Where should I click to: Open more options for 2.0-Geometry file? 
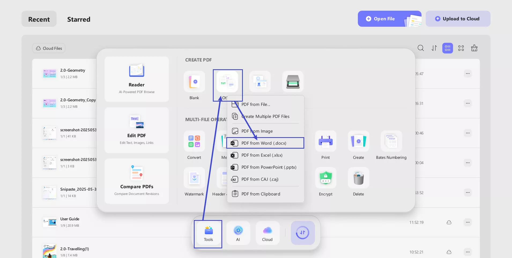(468, 74)
